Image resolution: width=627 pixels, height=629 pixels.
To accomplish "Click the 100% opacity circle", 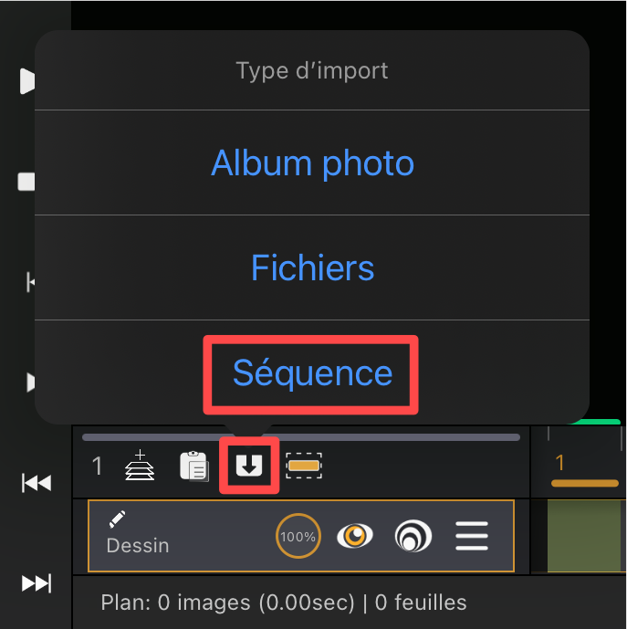I will 298,536.
